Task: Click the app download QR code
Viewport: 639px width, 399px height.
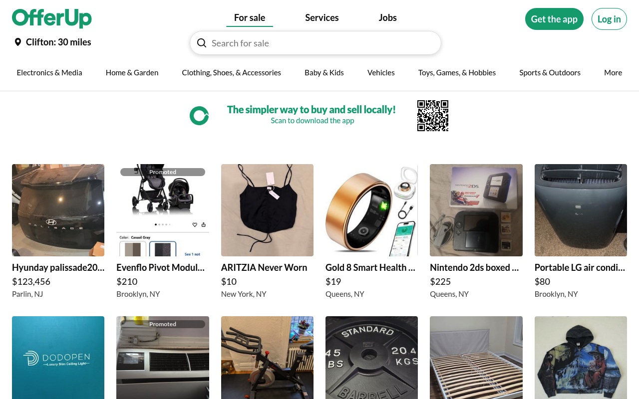Action: click(x=433, y=116)
